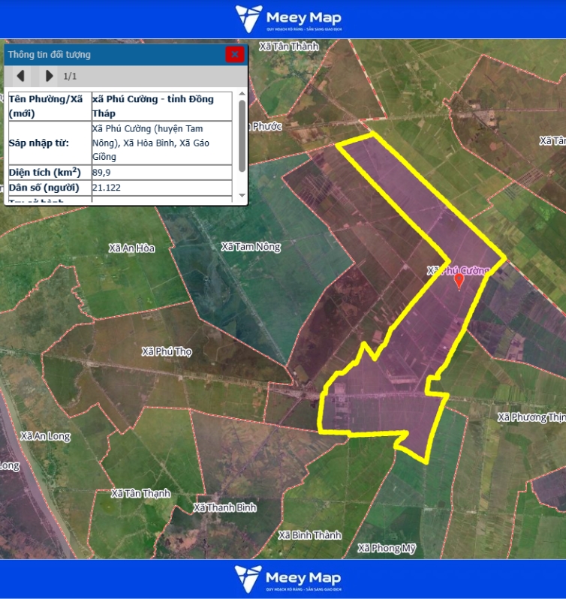Click the Xã Phong Mỹ label
This screenshot has width=566, height=599.
[x=387, y=549]
